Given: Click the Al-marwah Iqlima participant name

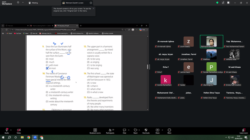Looking at the screenshot, I should [166, 42].
